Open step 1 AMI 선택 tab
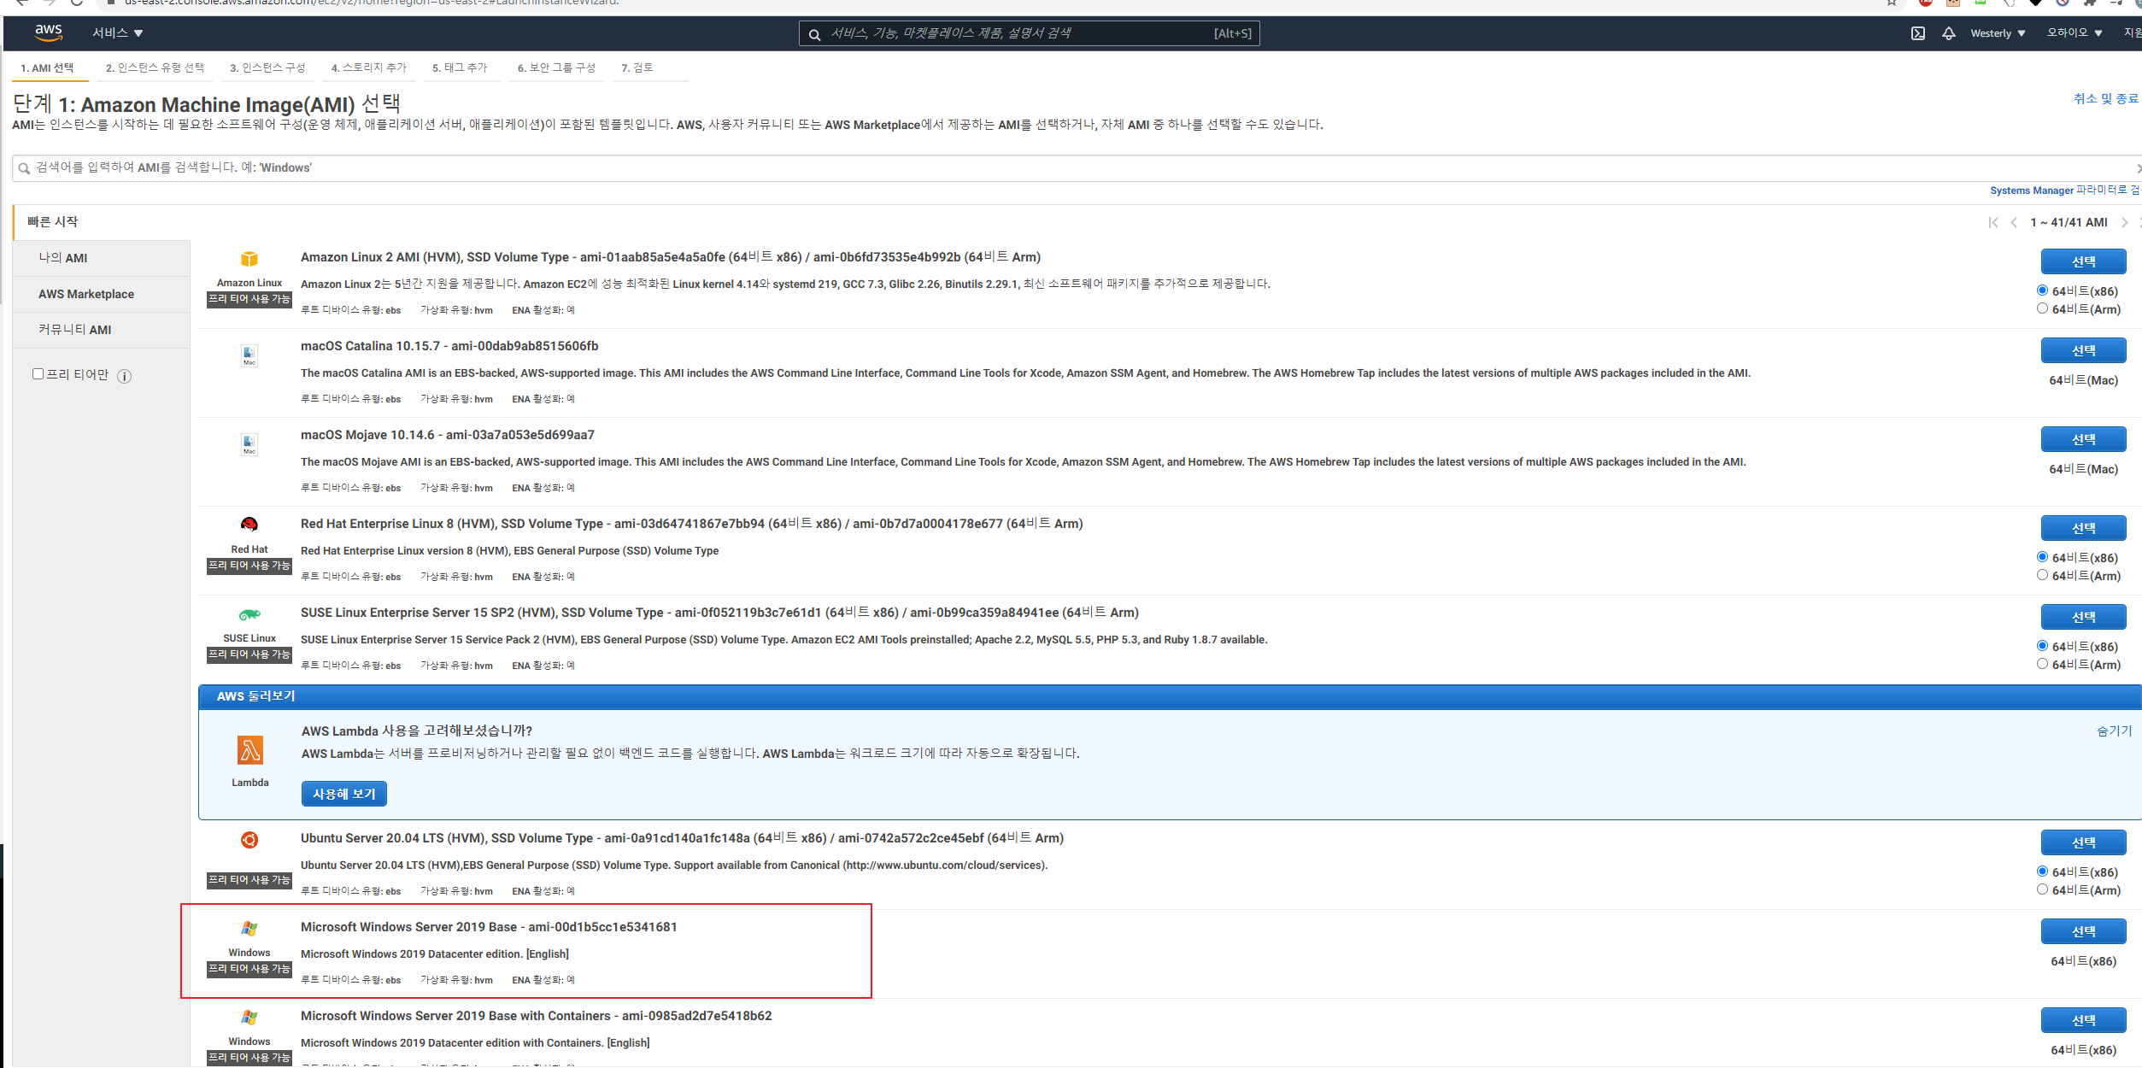The width and height of the screenshot is (2142, 1068). [x=48, y=68]
